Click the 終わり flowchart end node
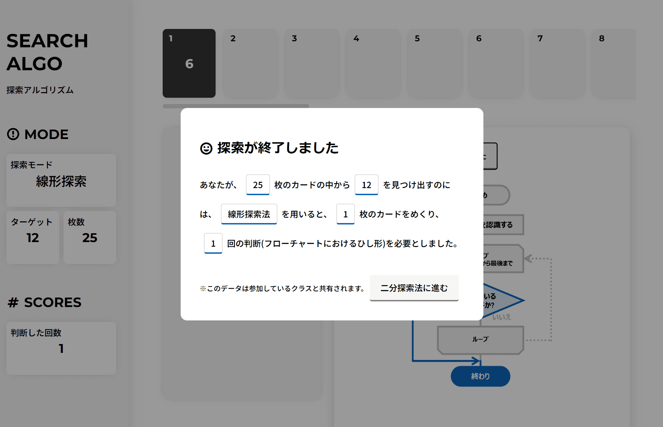This screenshot has width=663, height=427. click(x=480, y=376)
